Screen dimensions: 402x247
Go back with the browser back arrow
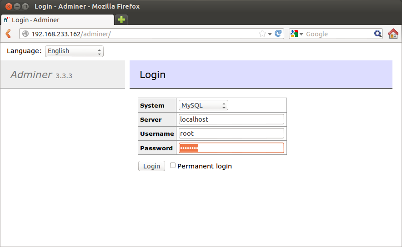click(x=9, y=34)
